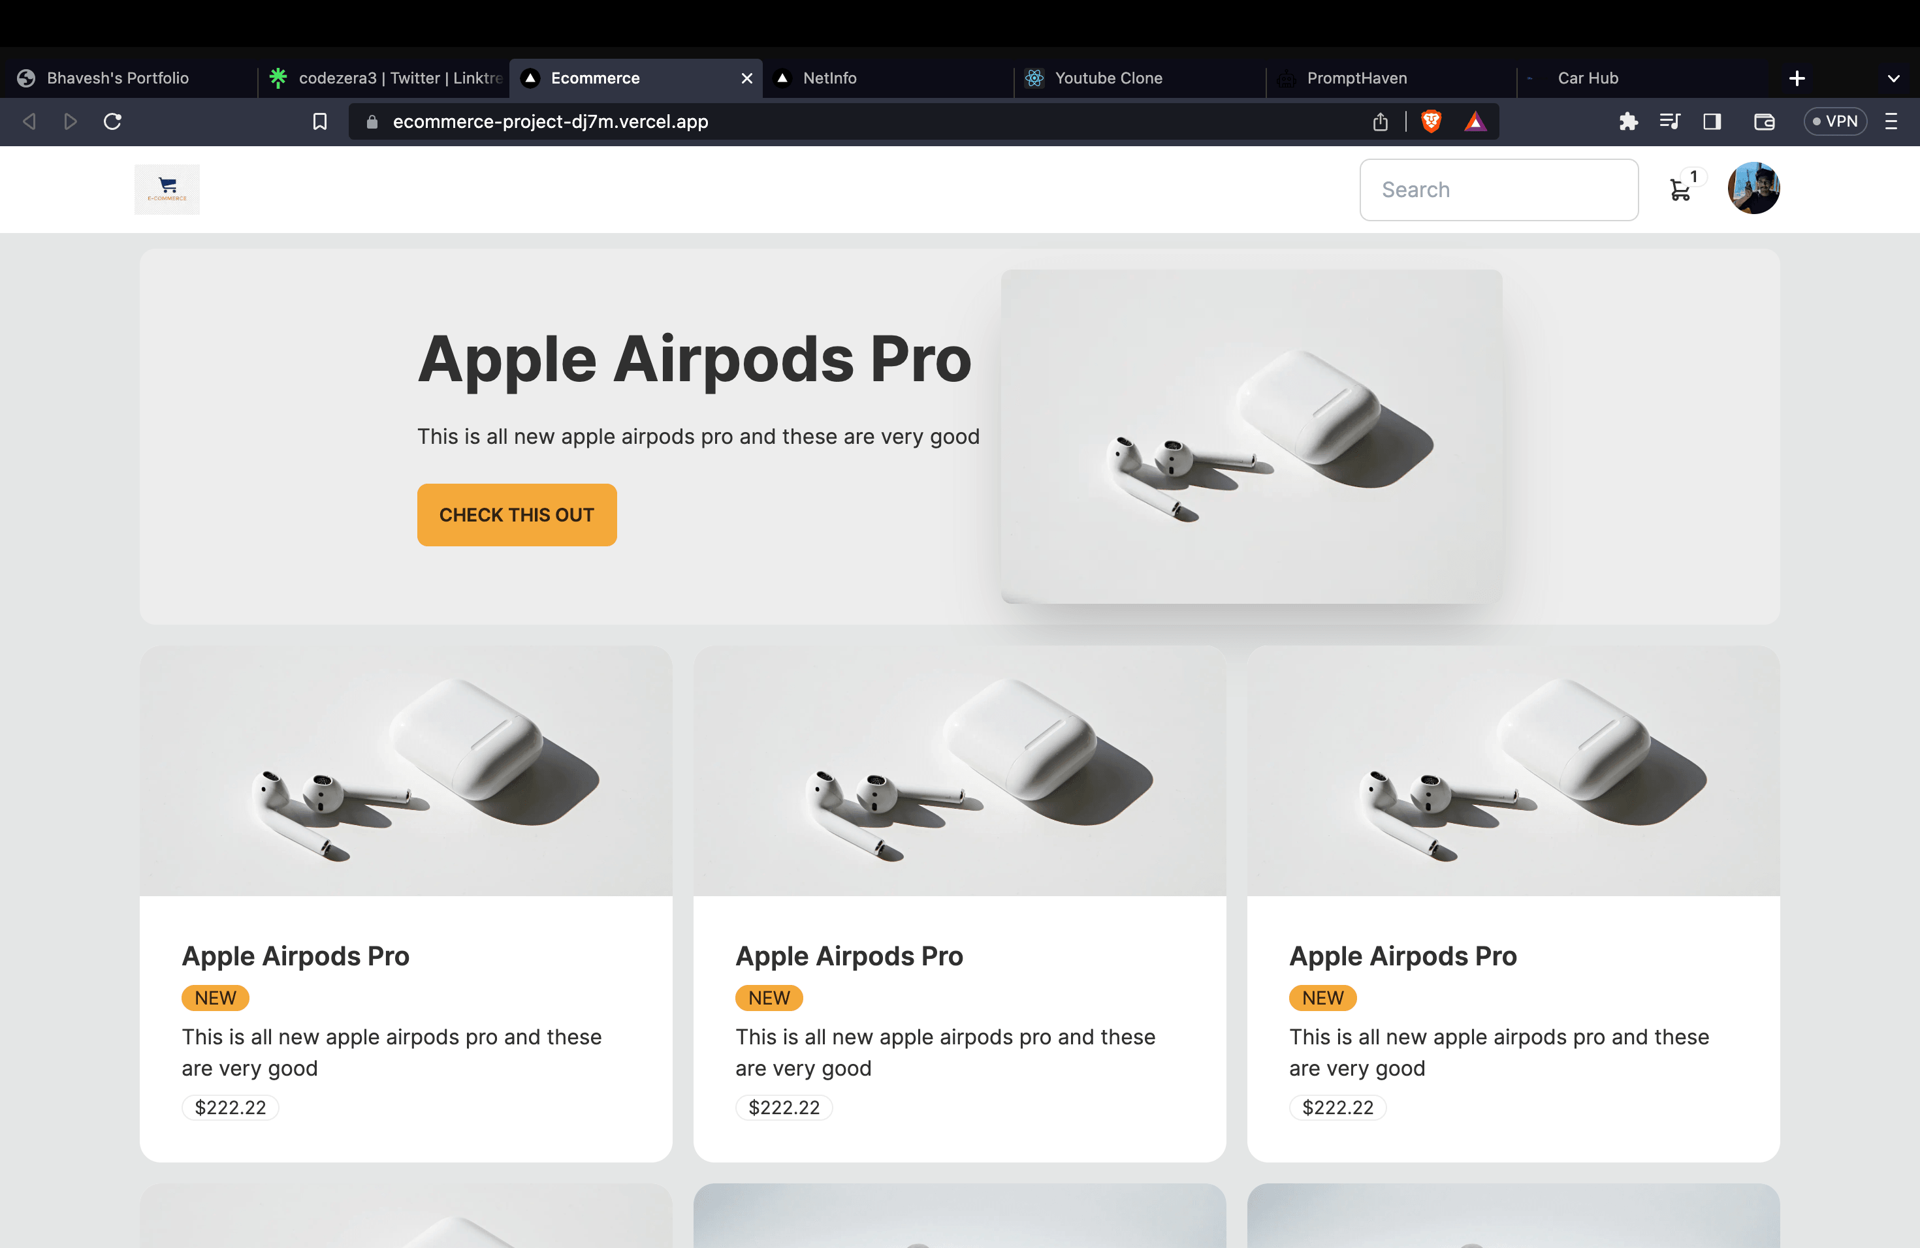Click the third card's product description text
Image resolution: width=1920 pixels, height=1248 pixels.
pyautogui.click(x=1499, y=1052)
